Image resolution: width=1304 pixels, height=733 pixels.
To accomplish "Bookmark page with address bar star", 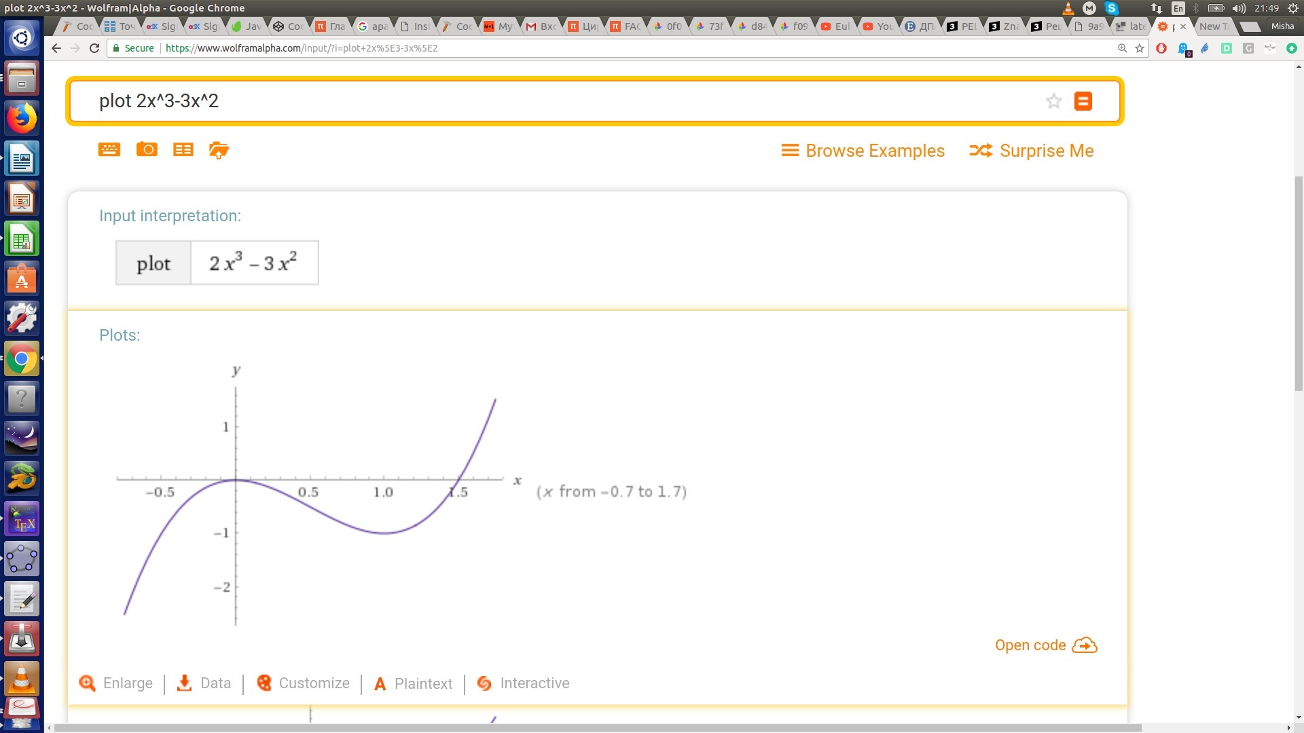I will (1140, 48).
